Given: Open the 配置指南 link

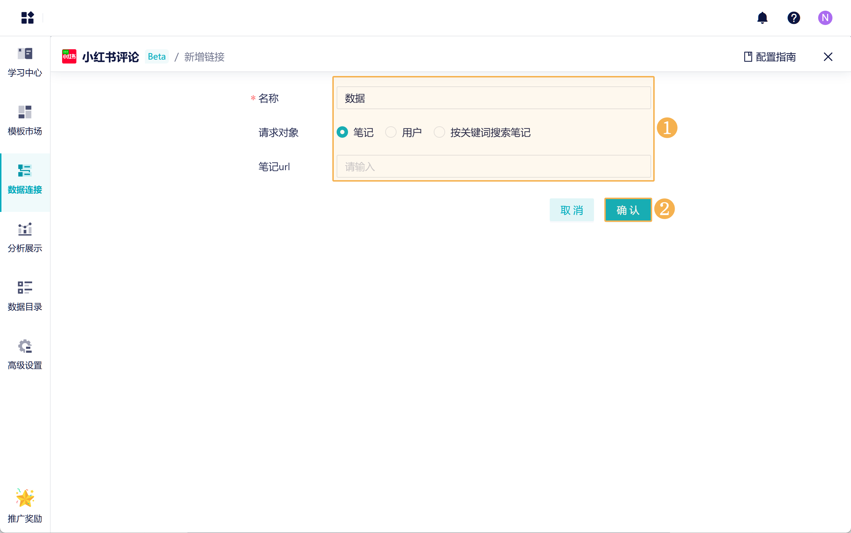Looking at the screenshot, I should [x=770, y=57].
